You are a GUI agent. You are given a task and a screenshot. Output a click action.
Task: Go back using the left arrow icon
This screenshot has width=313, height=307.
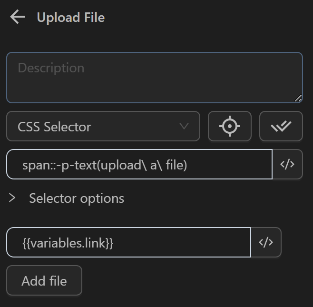(18, 17)
